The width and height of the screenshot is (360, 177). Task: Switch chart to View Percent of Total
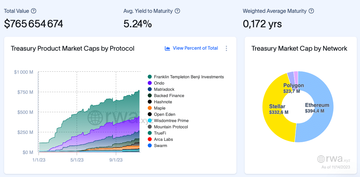tap(195, 48)
